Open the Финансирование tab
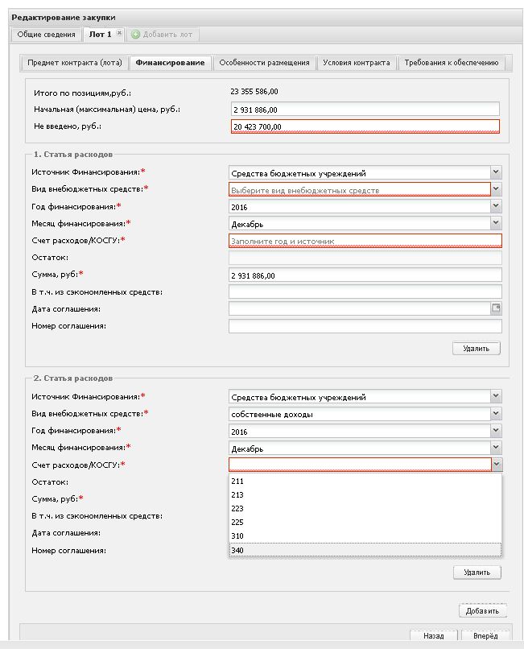524x649 pixels. pos(170,63)
